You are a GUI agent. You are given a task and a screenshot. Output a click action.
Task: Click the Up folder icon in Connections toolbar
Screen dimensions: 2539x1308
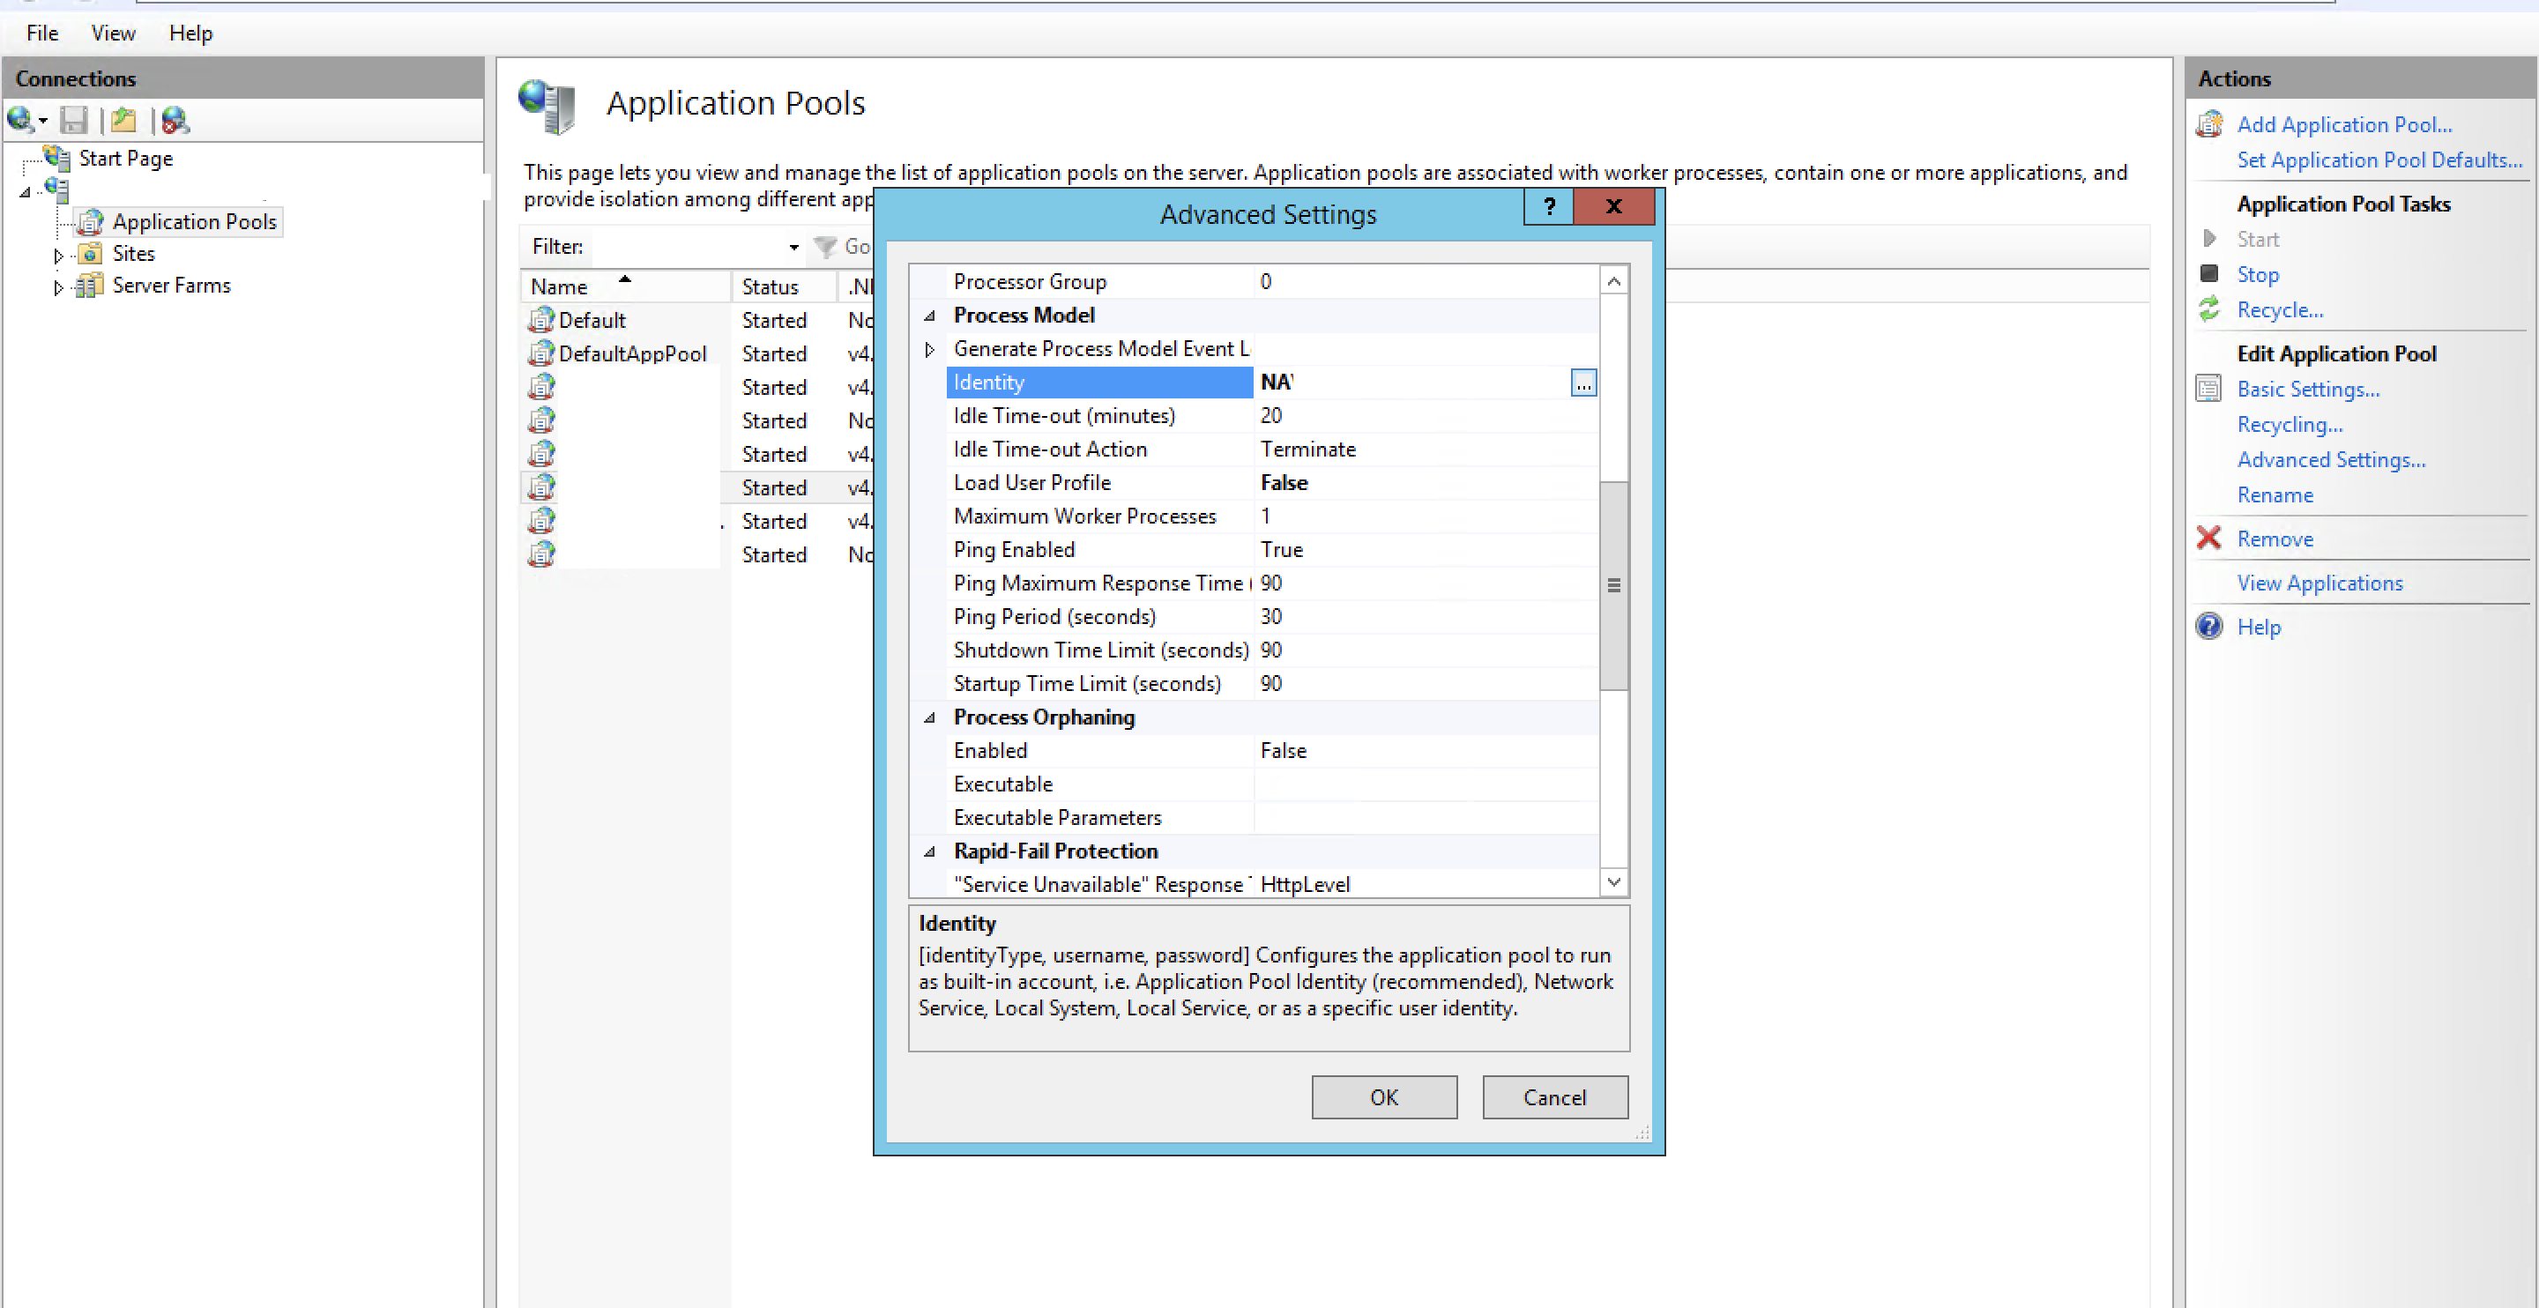(x=124, y=120)
